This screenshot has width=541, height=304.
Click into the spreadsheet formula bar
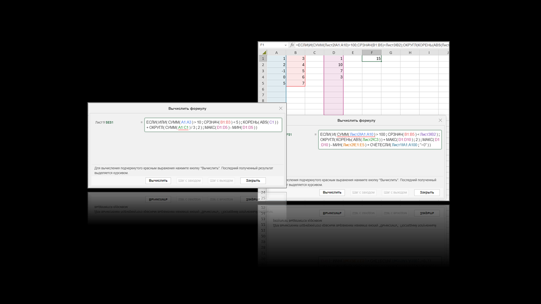tap(372, 45)
